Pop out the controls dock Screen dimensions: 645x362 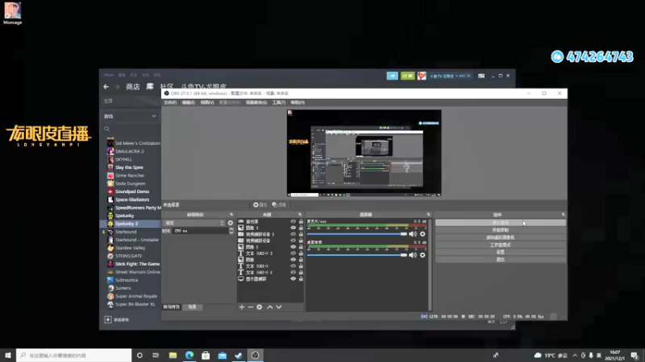pyautogui.click(x=563, y=215)
